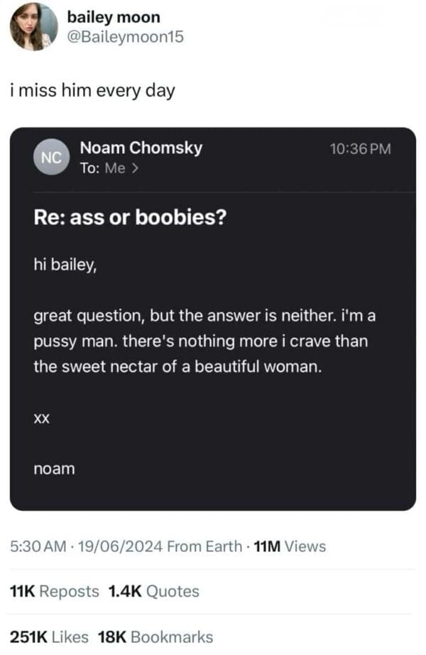Open the bailey moon display name
426x655 pixels.
pos(112,17)
